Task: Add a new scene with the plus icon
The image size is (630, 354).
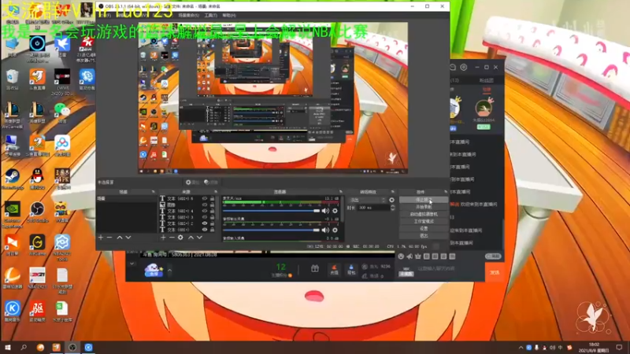Action: pyautogui.click(x=101, y=238)
